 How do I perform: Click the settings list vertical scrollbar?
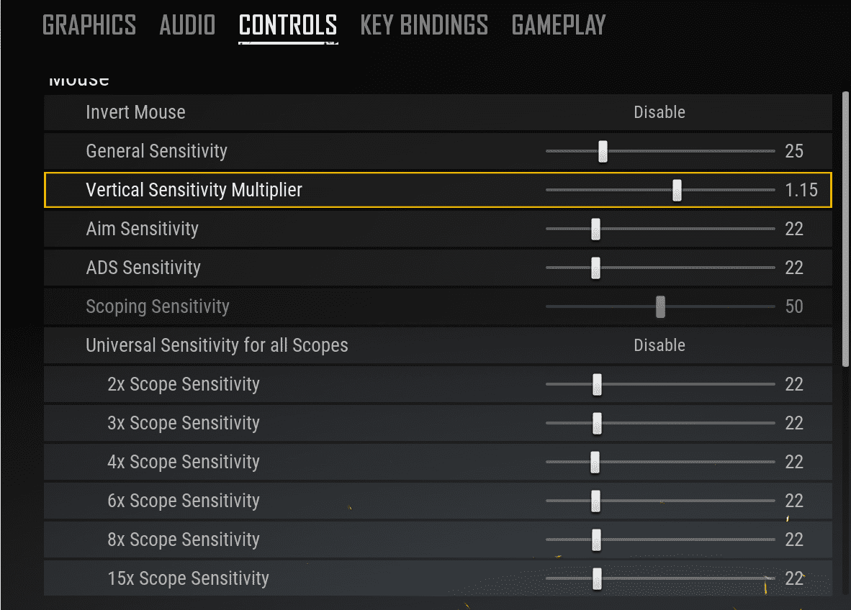tap(846, 230)
